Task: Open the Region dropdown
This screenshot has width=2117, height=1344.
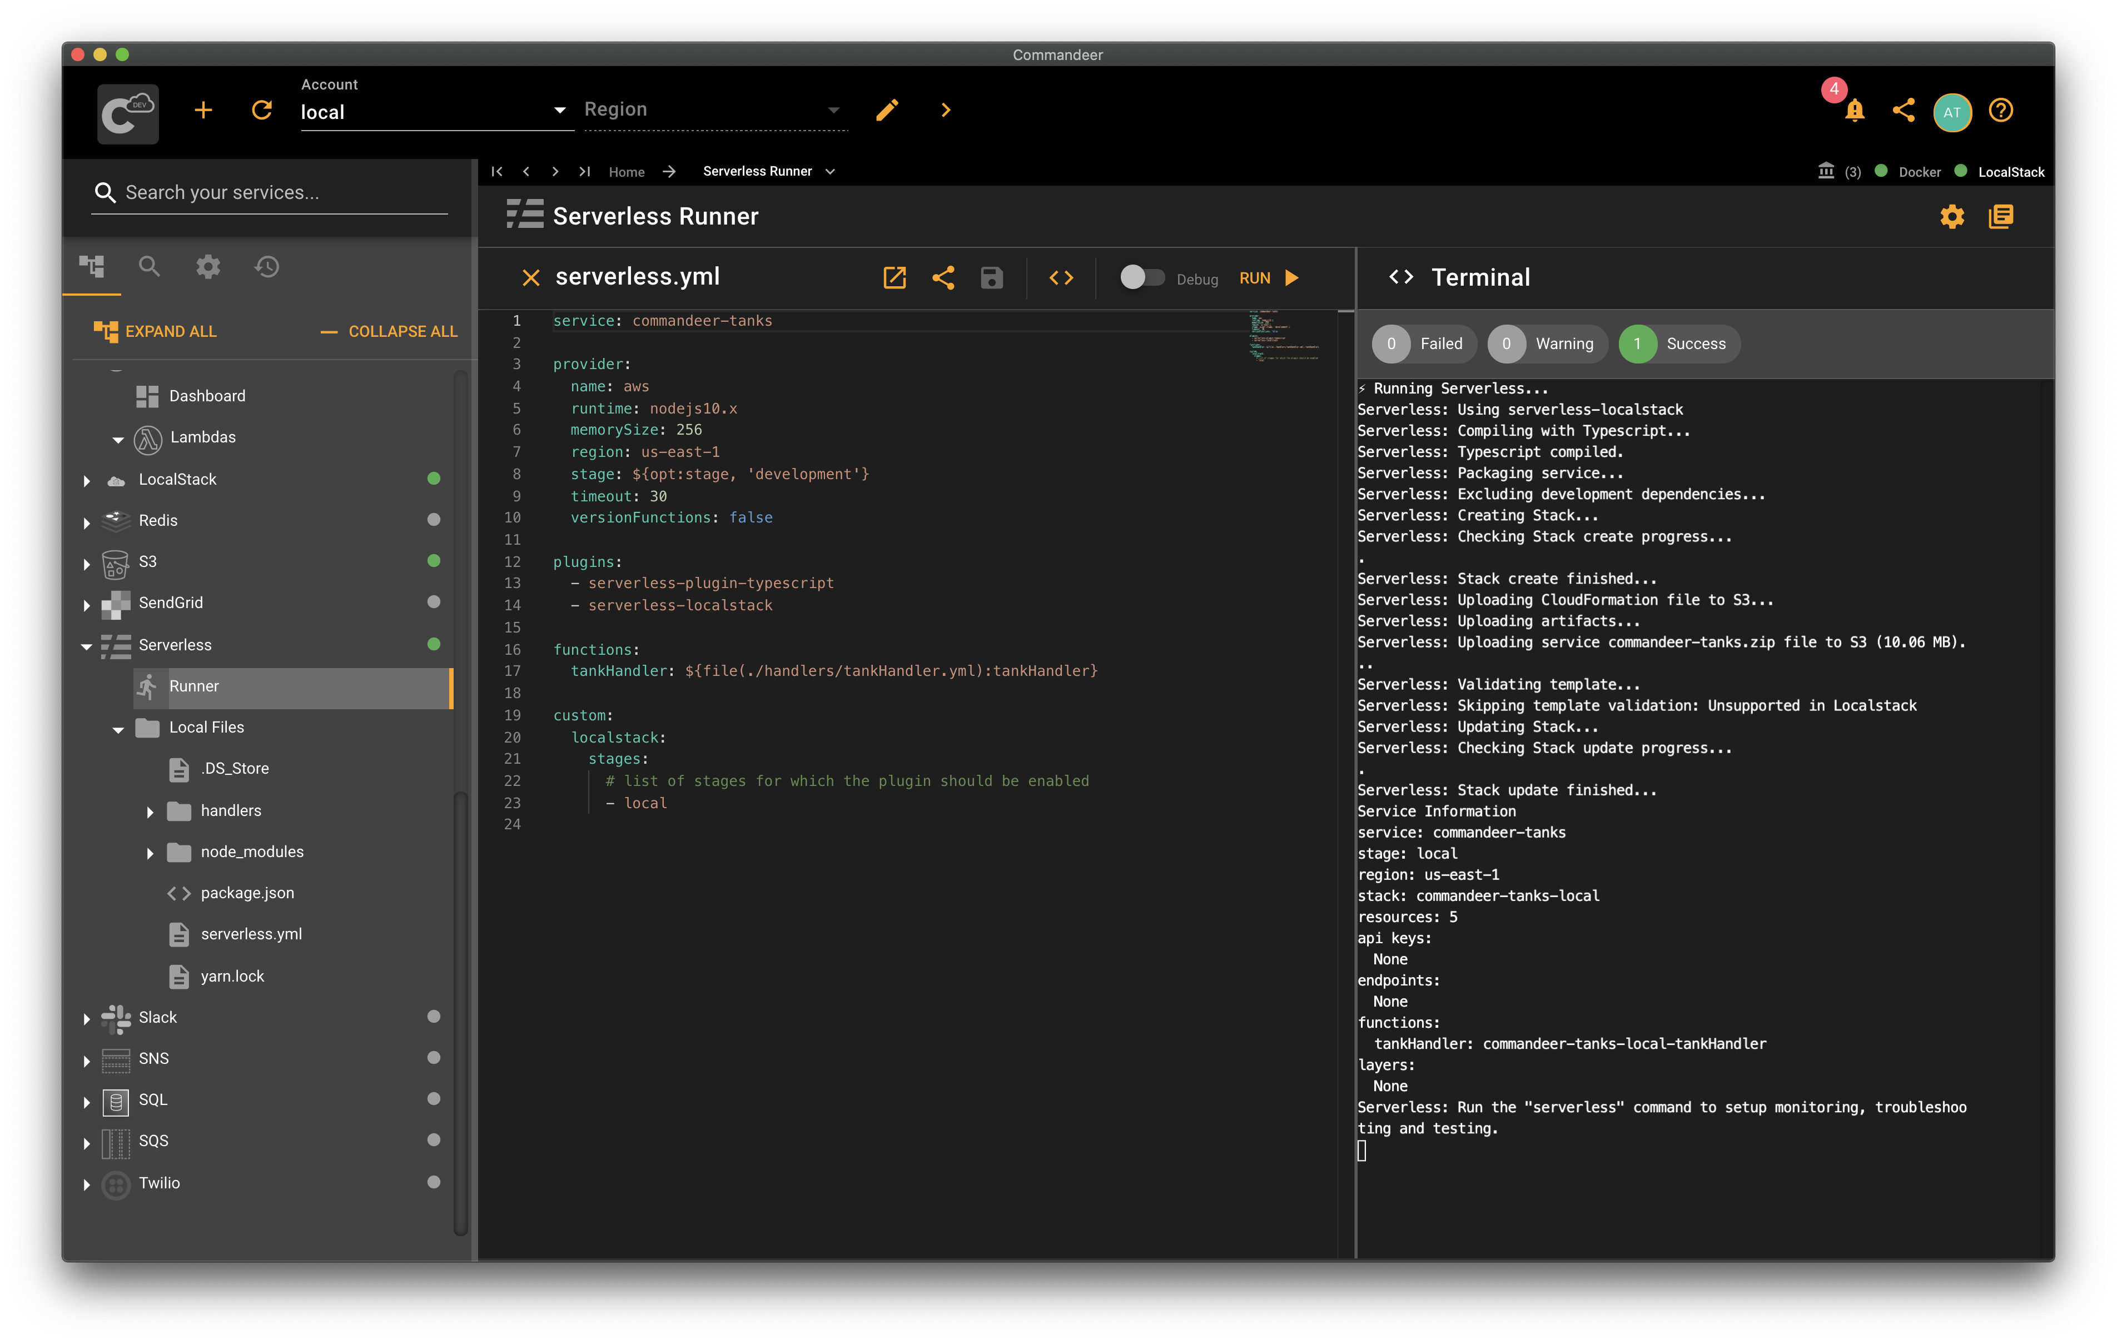Action: (715, 110)
